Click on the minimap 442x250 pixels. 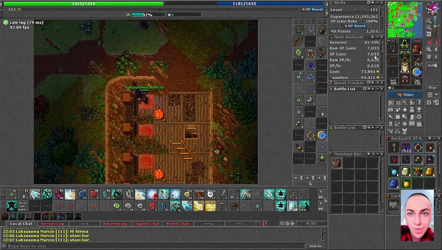click(x=405, y=19)
